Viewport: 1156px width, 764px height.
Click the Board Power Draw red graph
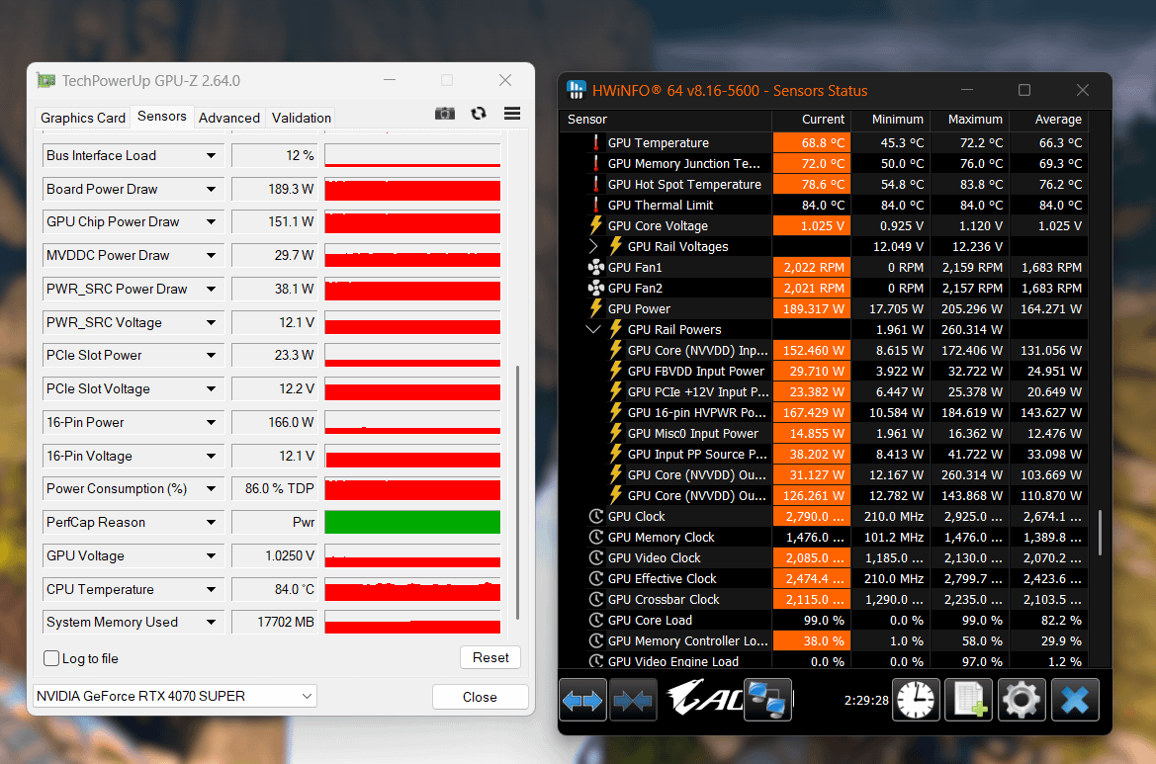coord(413,190)
